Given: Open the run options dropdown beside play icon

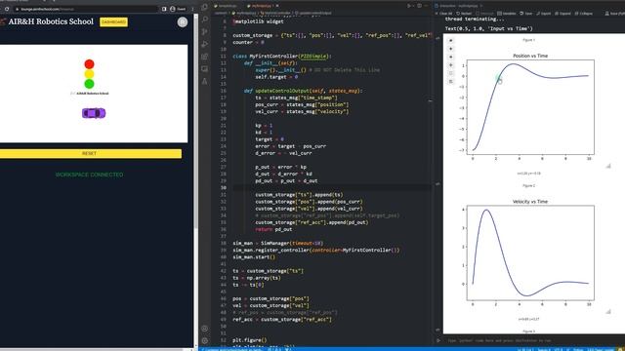Looking at the screenshot, I should click(x=413, y=6).
